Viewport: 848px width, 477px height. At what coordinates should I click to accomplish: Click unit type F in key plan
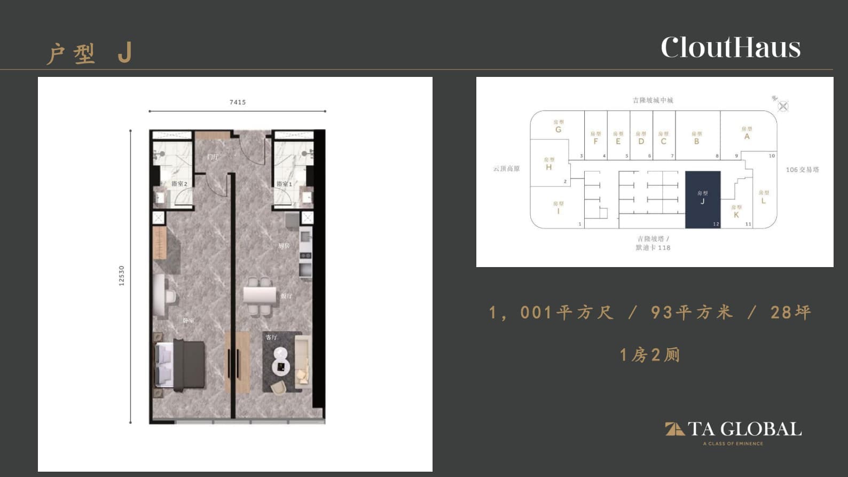(595, 138)
